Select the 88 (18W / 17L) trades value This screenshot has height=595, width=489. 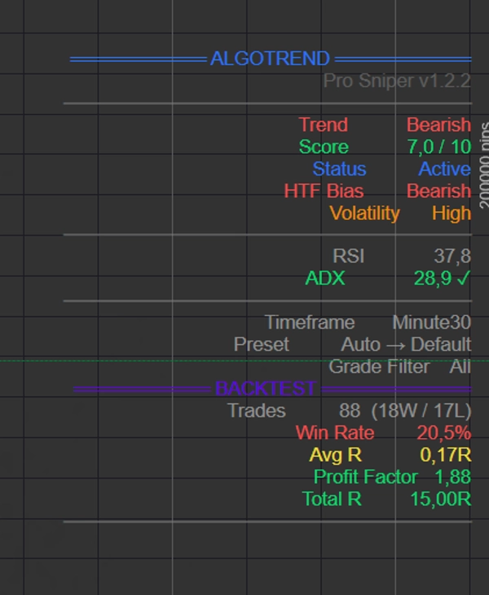point(405,411)
